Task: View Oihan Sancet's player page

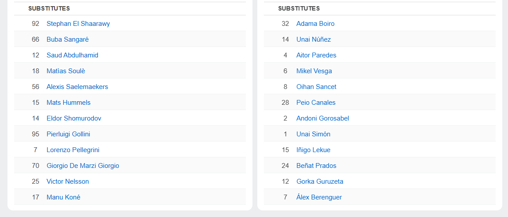Action: [x=316, y=87]
